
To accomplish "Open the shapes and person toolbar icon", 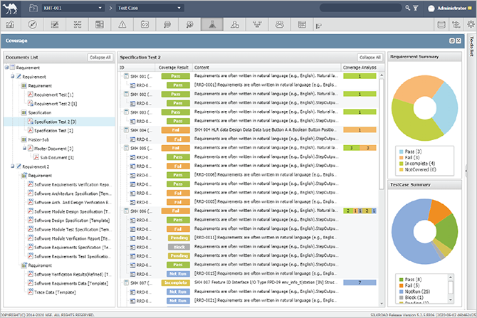I will tap(234, 24).
